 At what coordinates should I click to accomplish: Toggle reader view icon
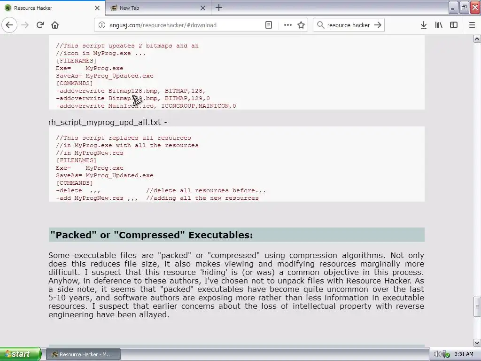[268, 25]
